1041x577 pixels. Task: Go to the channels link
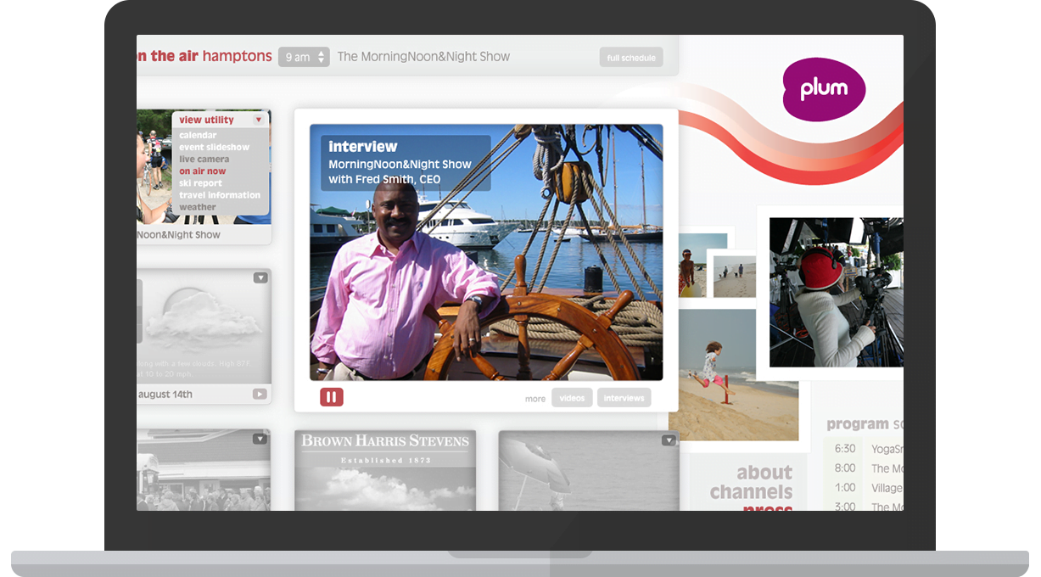coord(751,492)
